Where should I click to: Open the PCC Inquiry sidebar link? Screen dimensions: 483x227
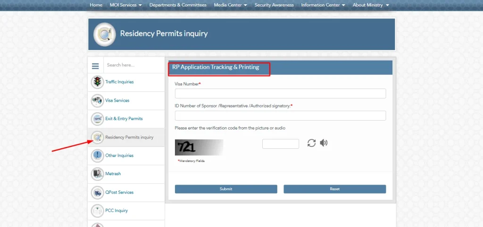(x=117, y=211)
